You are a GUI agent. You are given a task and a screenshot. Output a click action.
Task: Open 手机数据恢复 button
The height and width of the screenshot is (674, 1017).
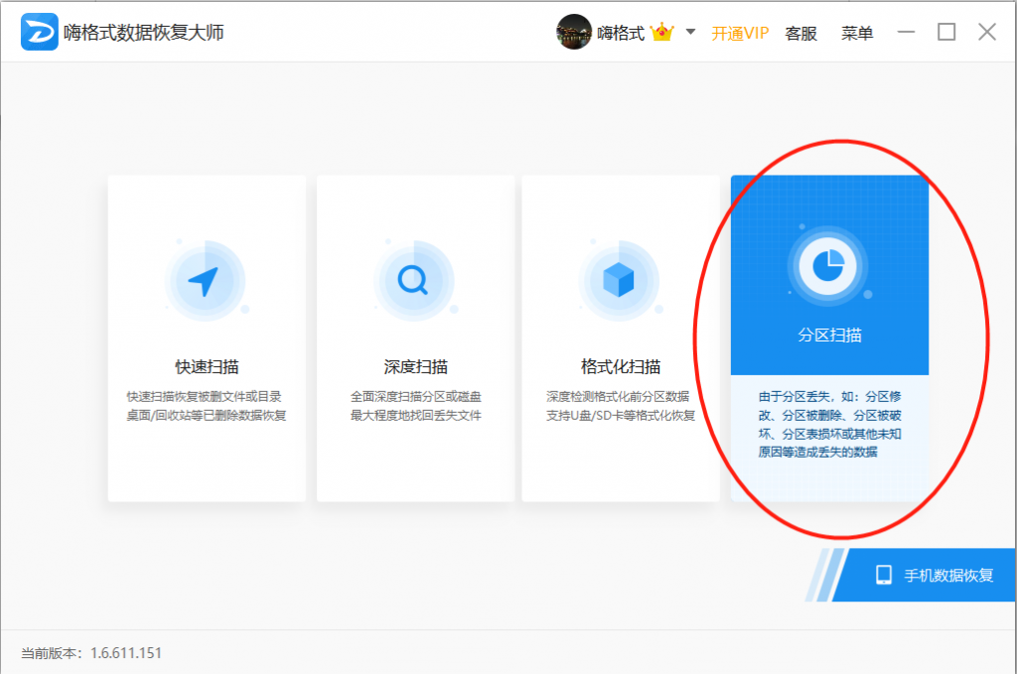[926, 575]
